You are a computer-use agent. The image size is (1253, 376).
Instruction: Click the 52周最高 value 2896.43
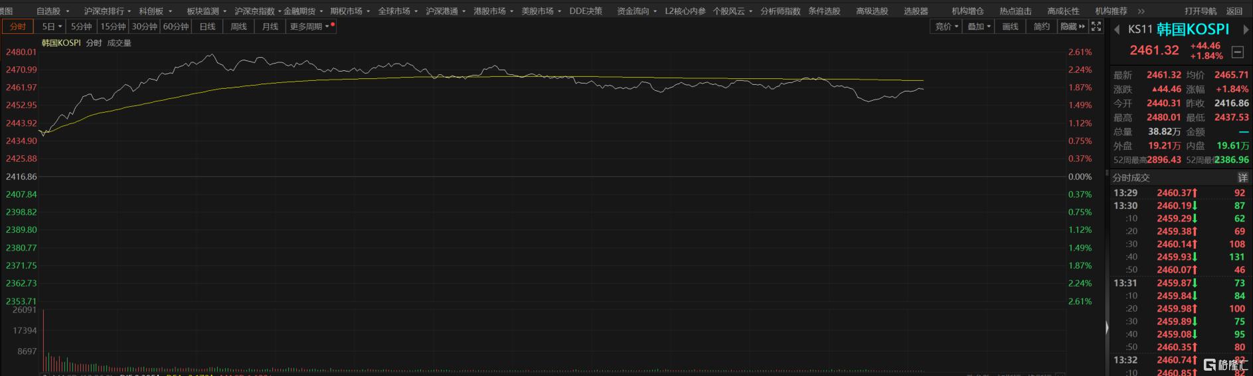1164,160
